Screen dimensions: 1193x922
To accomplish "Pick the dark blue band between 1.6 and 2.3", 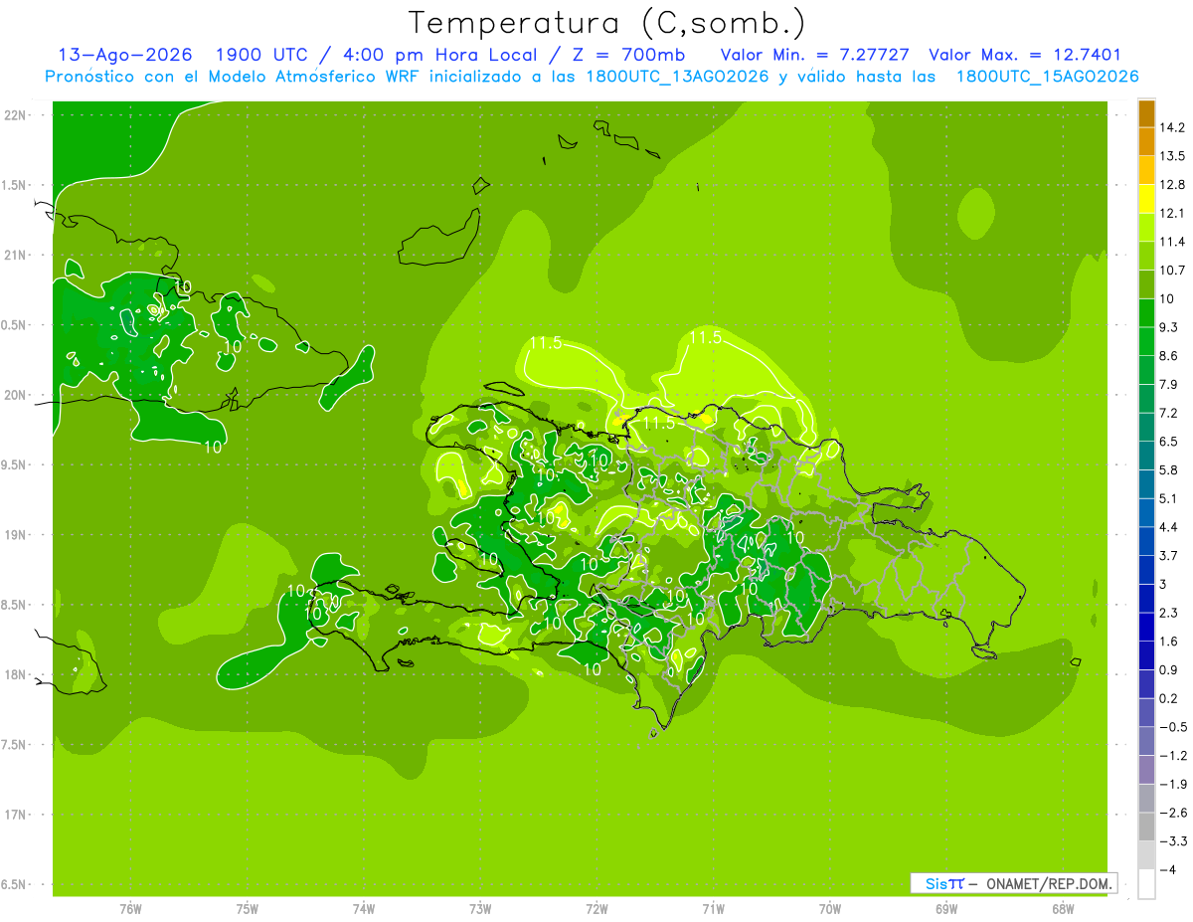I will point(1146,627).
